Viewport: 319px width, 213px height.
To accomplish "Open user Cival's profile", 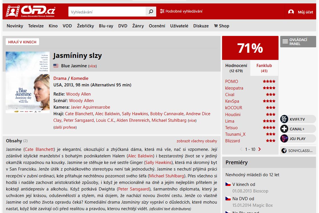I will coord(230,95).
